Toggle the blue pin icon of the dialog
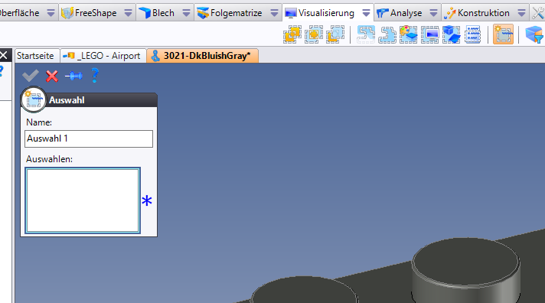The image size is (545, 303). click(73, 76)
